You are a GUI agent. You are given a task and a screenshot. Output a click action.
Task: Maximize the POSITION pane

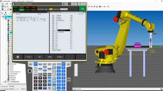(x=48, y=12)
